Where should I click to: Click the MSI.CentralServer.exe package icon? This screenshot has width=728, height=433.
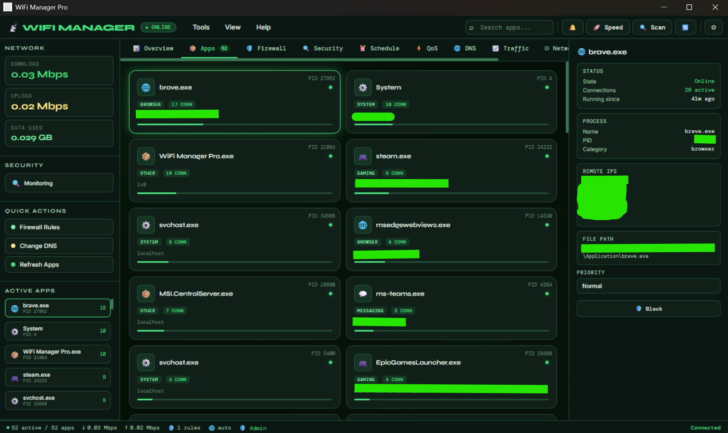(146, 294)
